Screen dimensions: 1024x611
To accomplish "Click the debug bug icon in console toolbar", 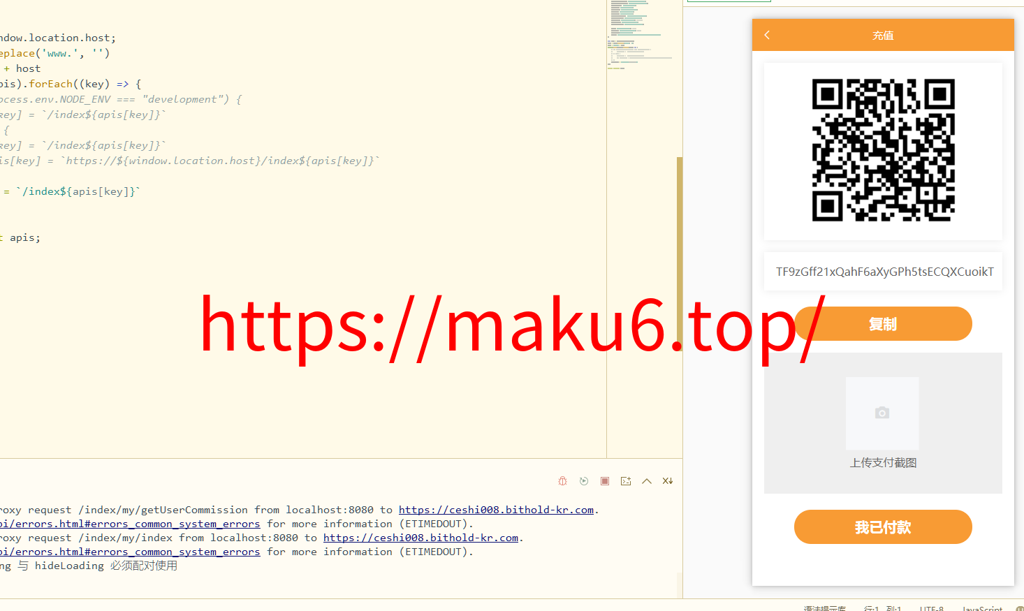I will coord(563,481).
